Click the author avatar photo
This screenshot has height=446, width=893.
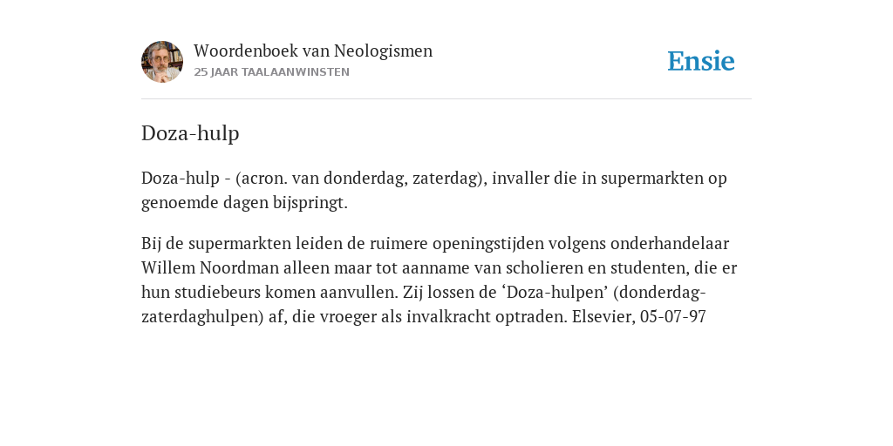point(162,62)
